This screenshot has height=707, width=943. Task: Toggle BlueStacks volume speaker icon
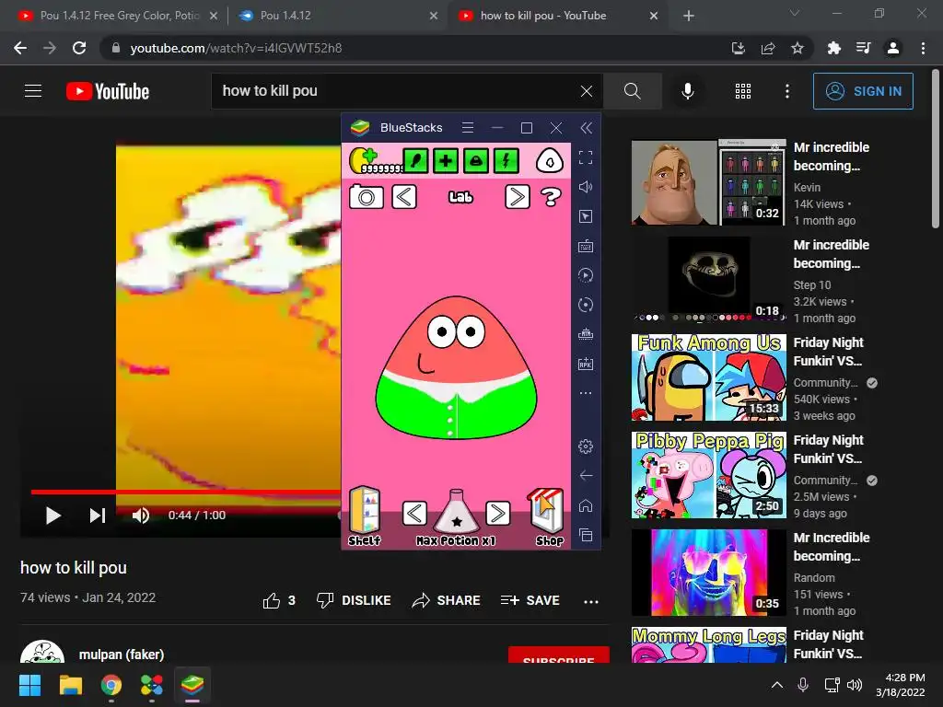tap(585, 187)
